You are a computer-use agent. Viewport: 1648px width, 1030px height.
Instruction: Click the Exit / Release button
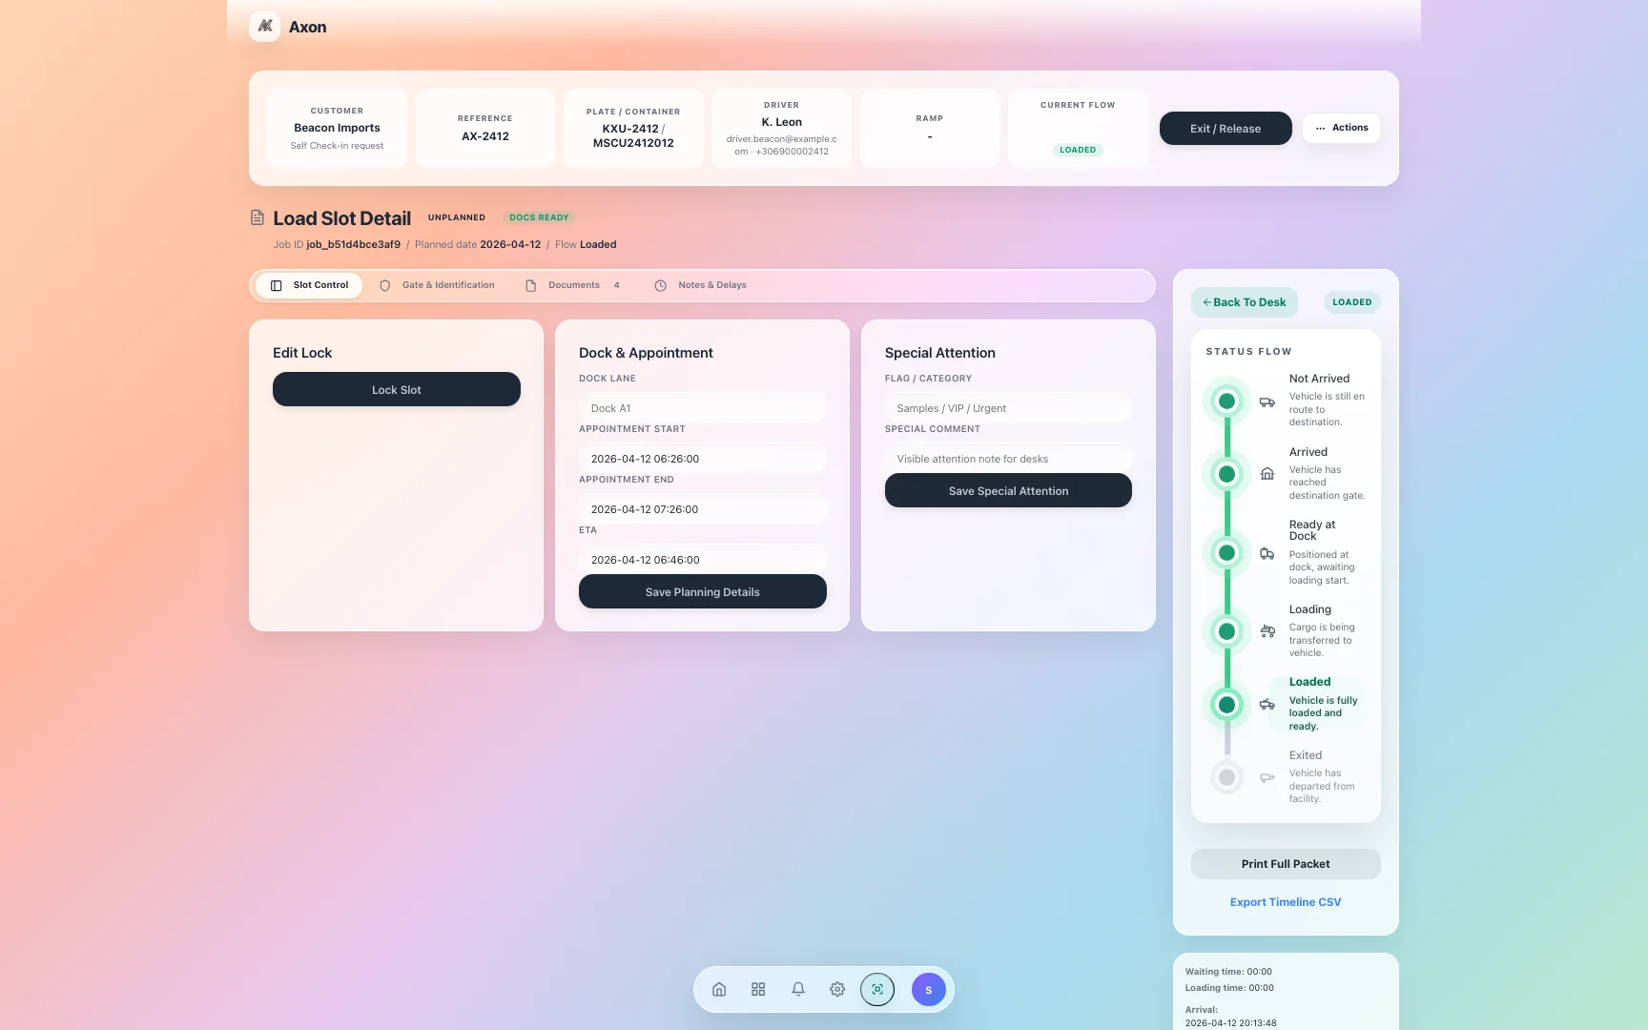pyautogui.click(x=1226, y=129)
